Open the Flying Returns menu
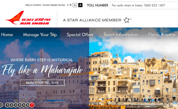 pyautogui.click(x=162, y=35)
